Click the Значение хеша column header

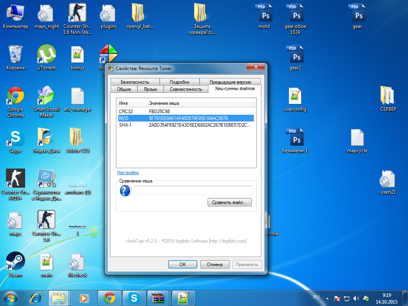coord(200,103)
